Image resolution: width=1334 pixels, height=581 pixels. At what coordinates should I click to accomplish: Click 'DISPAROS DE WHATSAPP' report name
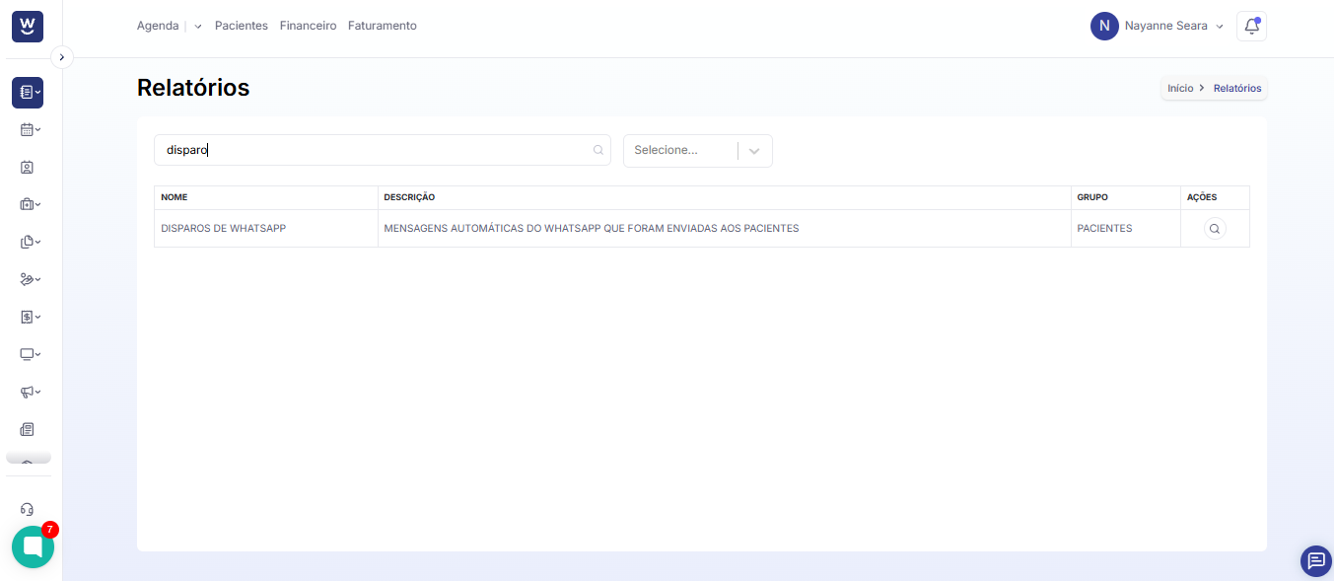224,228
